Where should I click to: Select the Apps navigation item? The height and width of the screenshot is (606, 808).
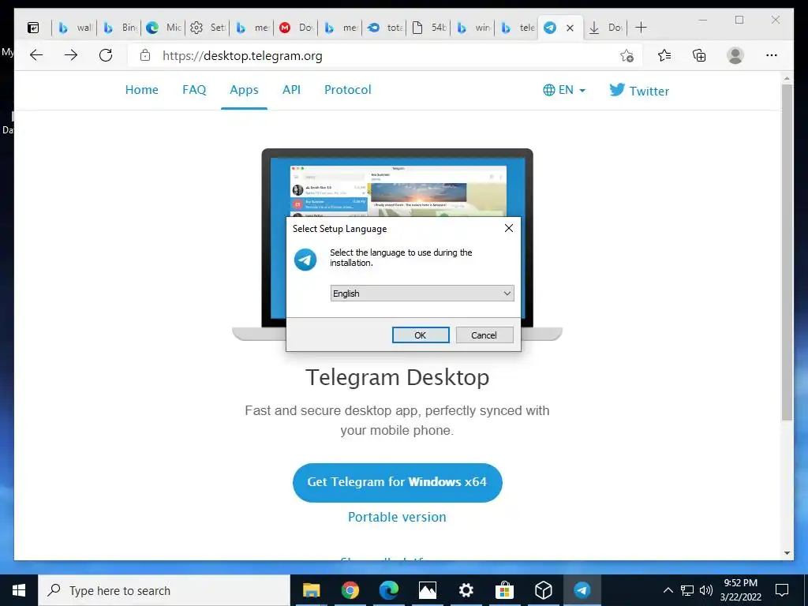[245, 90]
